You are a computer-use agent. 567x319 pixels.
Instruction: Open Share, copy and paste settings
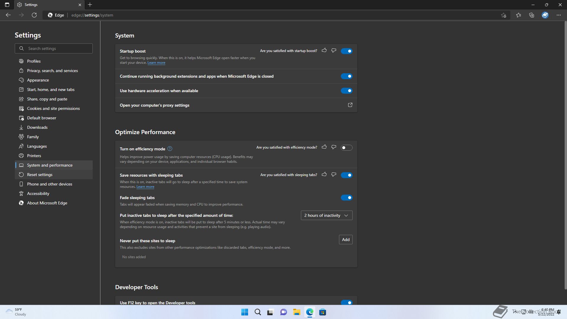[x=54, y=99]
